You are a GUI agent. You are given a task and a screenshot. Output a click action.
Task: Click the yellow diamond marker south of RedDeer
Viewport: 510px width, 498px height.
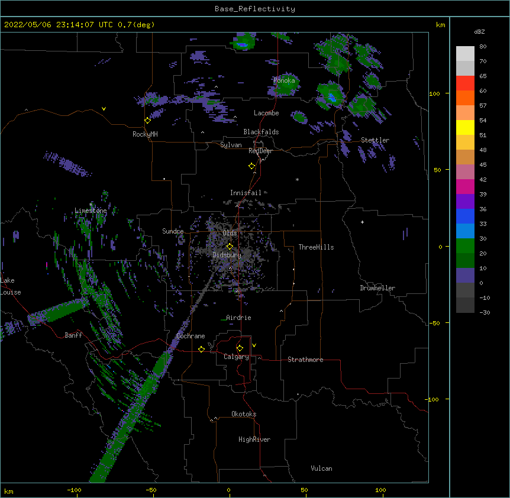point(252,166)
